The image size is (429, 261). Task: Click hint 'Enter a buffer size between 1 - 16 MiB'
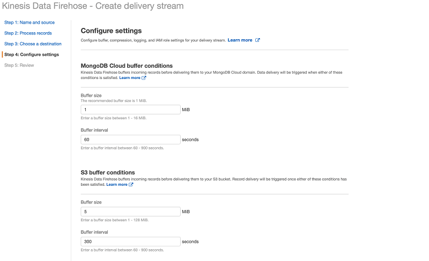click(114, 118)
